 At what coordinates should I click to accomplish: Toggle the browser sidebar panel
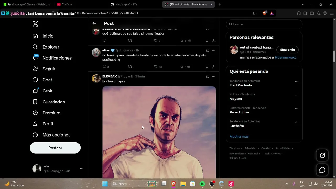coord(305,13)
